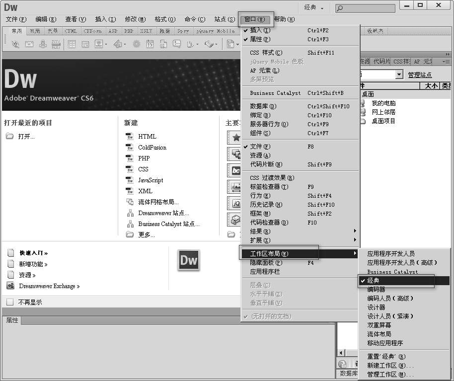This screenshot has height=381, width=454.
Task: Expand the 扩展(X) submenu
Action: 300,240
